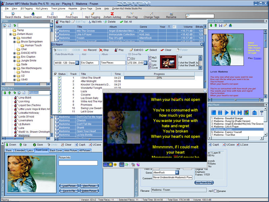Enable the Wav output checkbox
Image resolution: width=269 pixels, height=202 pixels.
[x=150, y=61]
